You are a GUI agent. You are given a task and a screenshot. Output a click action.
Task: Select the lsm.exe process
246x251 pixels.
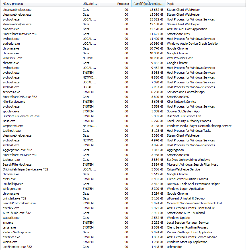(x=123, y=223)
